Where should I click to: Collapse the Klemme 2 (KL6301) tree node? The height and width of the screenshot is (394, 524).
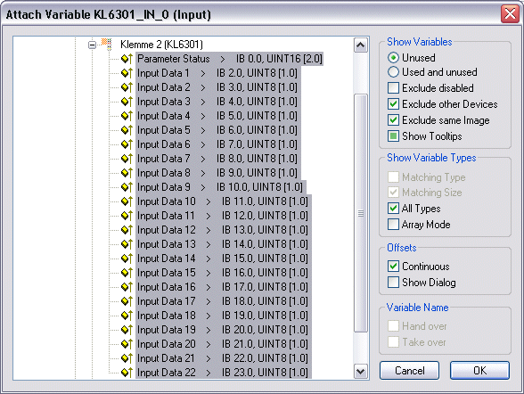93,45
